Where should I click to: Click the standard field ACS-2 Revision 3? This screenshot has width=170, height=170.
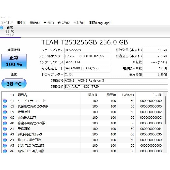click(116, 81)
